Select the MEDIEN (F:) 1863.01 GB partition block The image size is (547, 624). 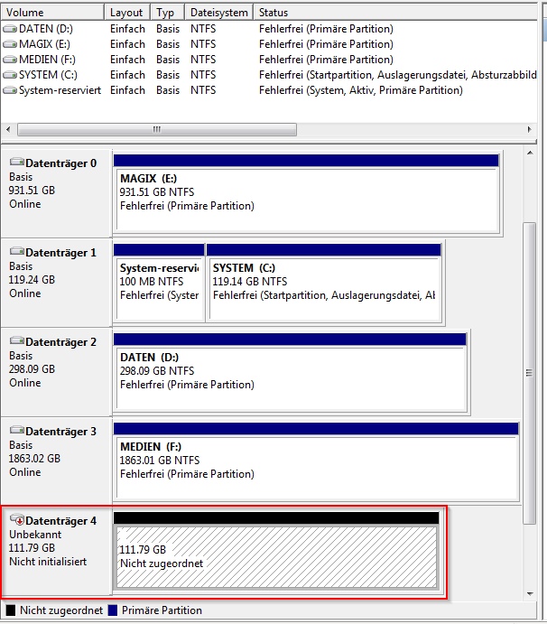tap(316, 461)
